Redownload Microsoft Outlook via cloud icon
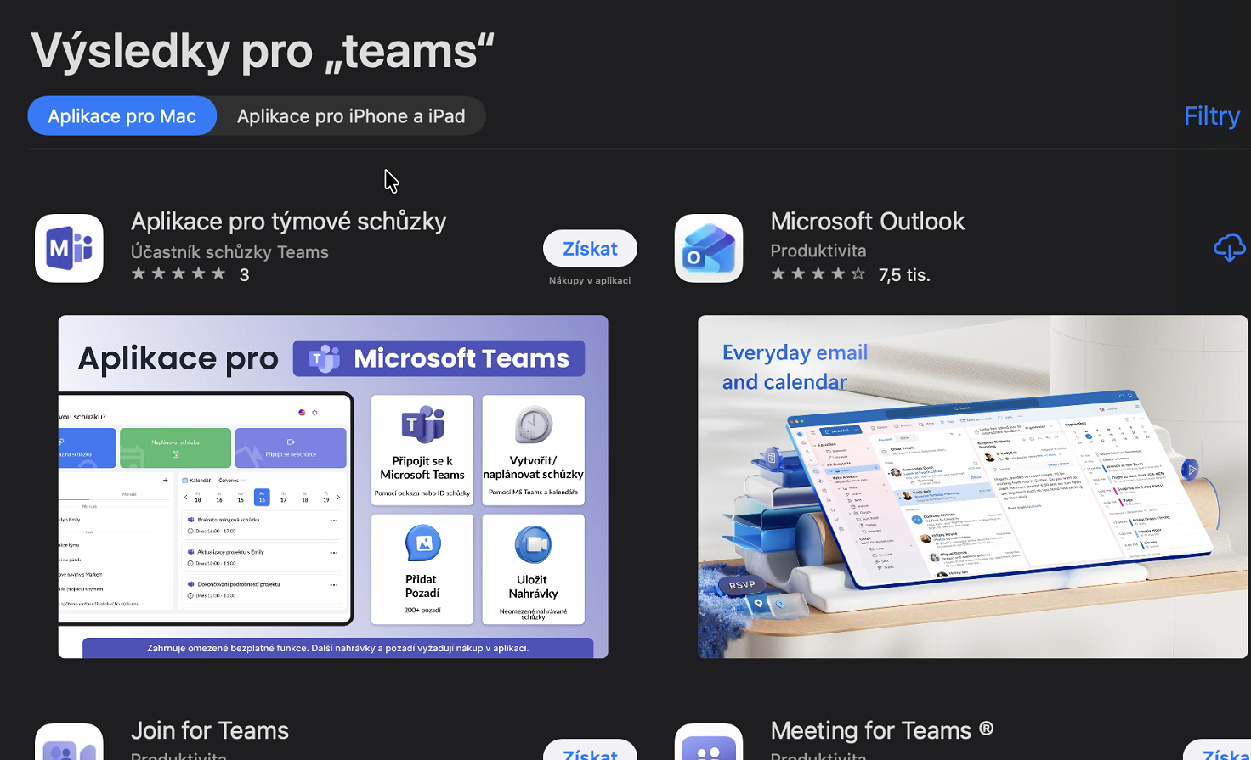 [x=1230, y=248]
